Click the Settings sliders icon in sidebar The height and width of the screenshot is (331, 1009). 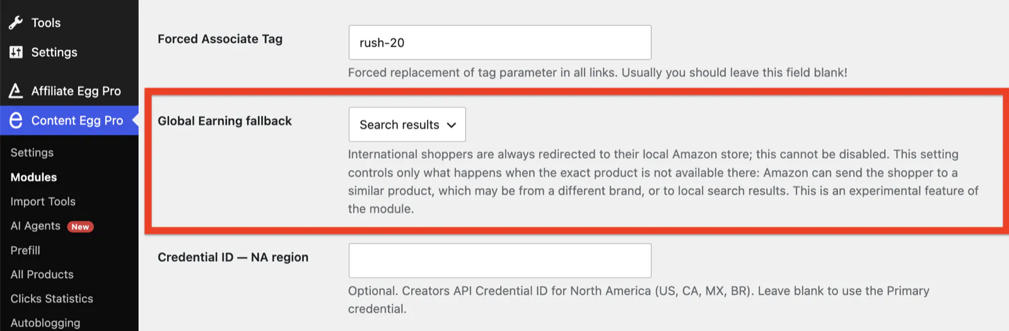point(16,52)
